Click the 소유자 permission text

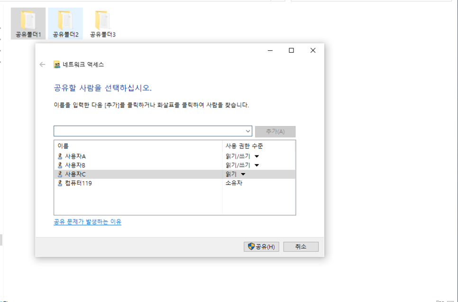coord(234,183)
